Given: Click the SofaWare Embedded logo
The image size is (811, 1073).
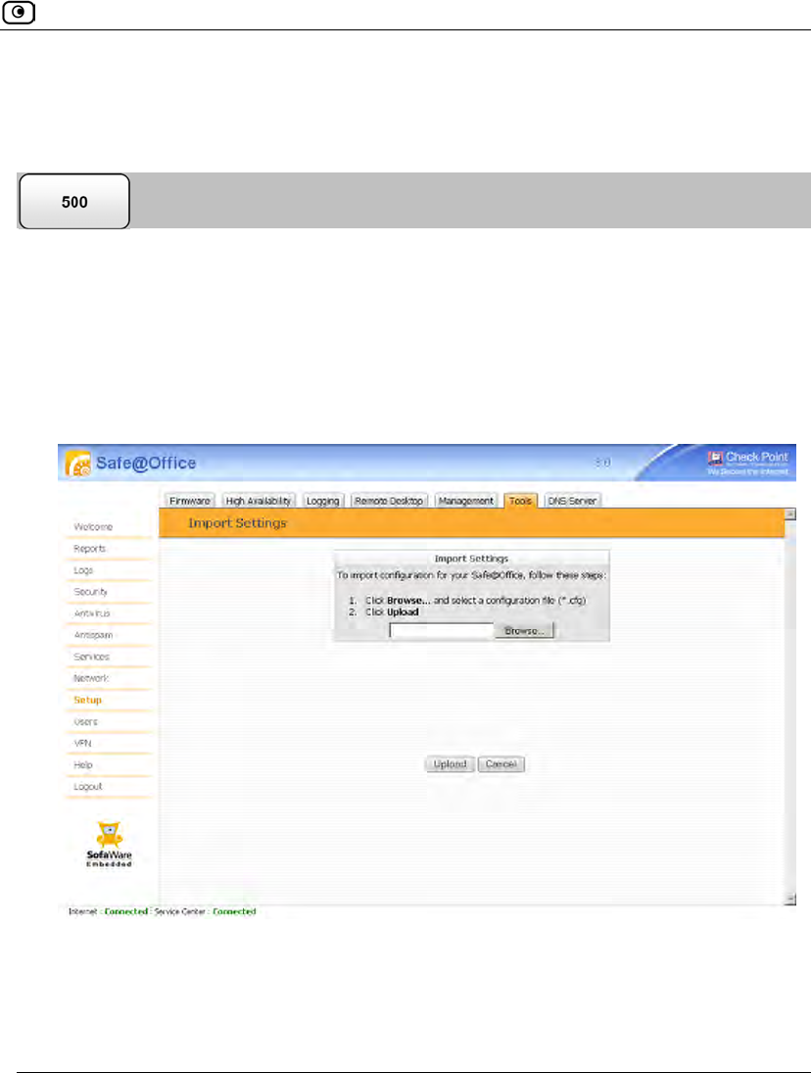Looking at the screenshot, I should tap(109, 845).
